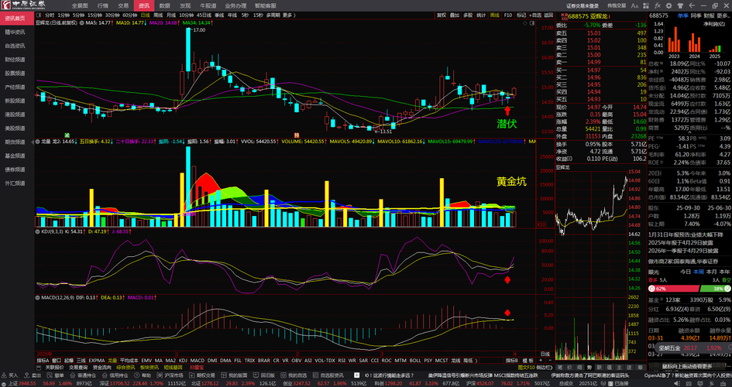Switch chart period to 周线

[158, 15]
